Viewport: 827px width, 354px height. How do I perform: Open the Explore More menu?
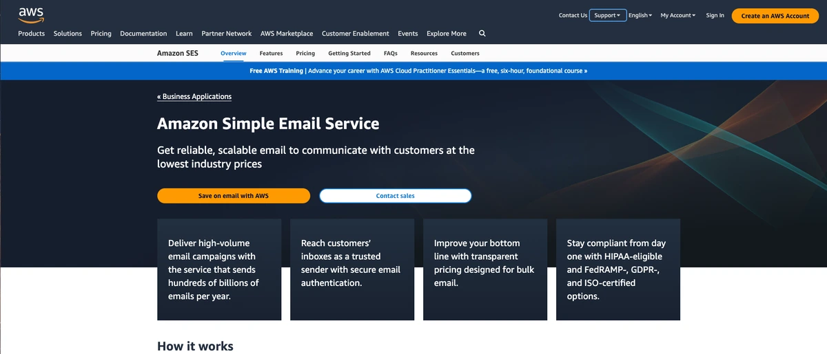[x=447, y=33]
